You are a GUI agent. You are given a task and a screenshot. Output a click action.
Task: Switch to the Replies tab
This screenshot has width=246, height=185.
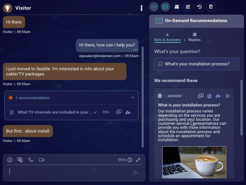click(x=194, y=38)
